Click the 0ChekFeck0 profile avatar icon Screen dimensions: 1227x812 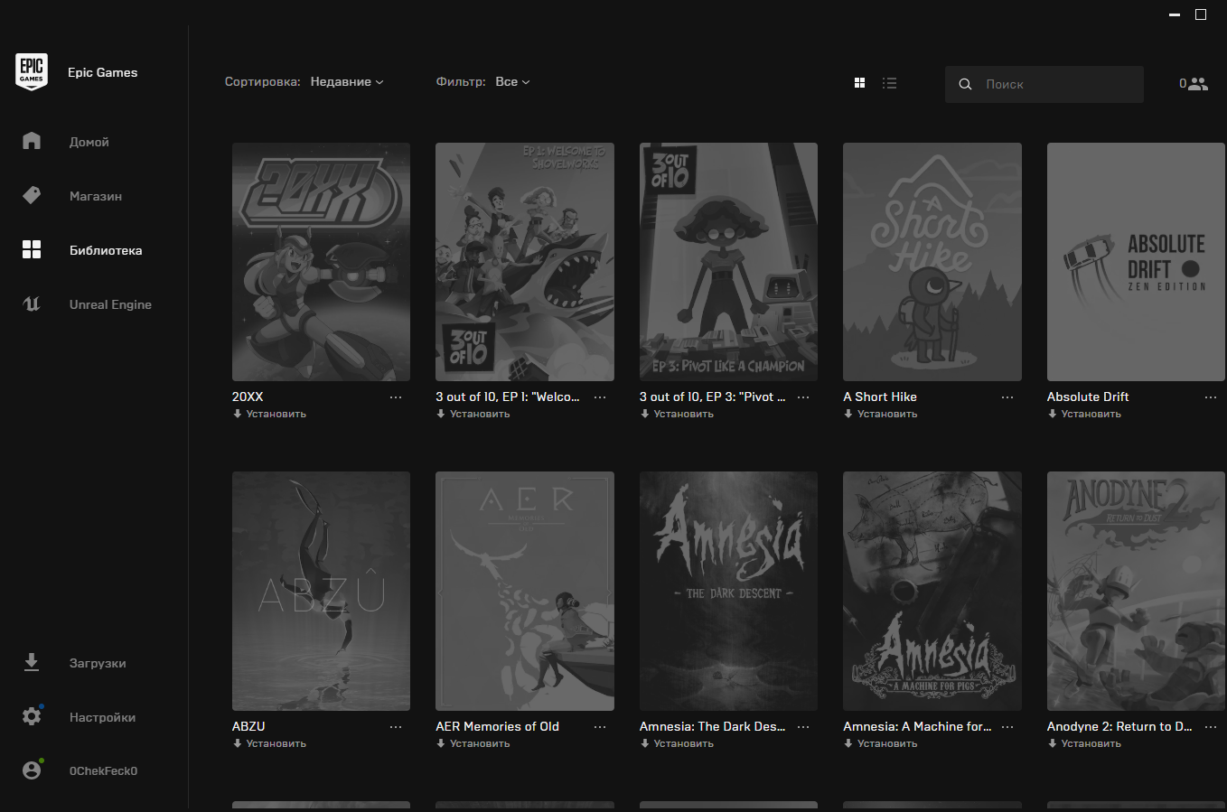tap(32, 770)
